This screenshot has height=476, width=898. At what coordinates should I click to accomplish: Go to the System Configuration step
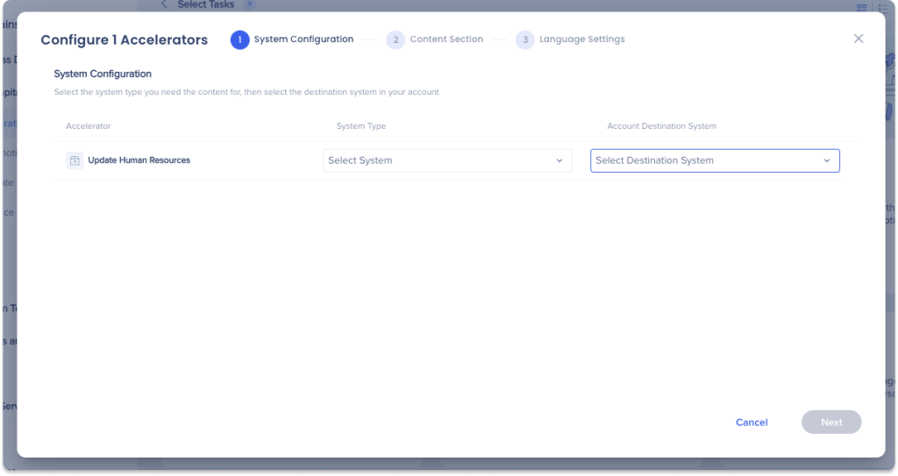303,39
